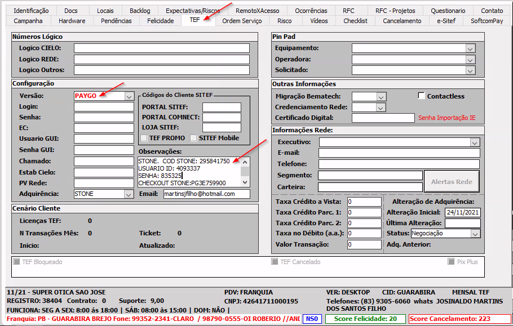This screenshot has height=326, width=513.
Task: Mark the TEF Bloqueado checkbox
Action: tap(16, 262)
